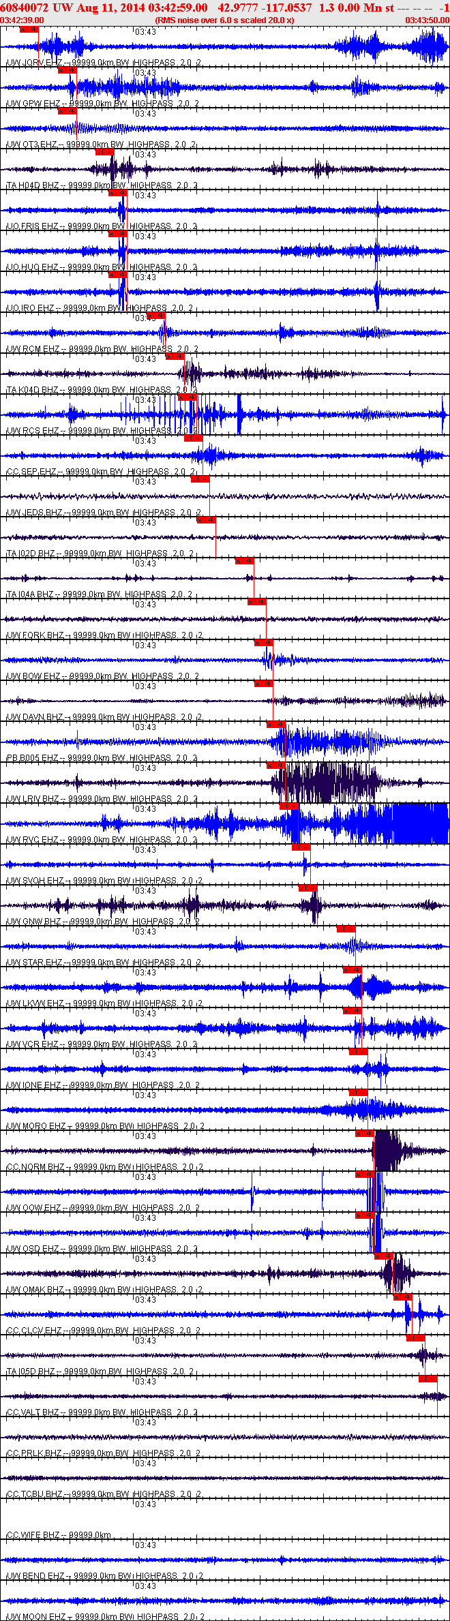The width and height of the screenshot is (450, 1621).
Task: Click the red pick marker on the DAVN trace
Action: 263,684
